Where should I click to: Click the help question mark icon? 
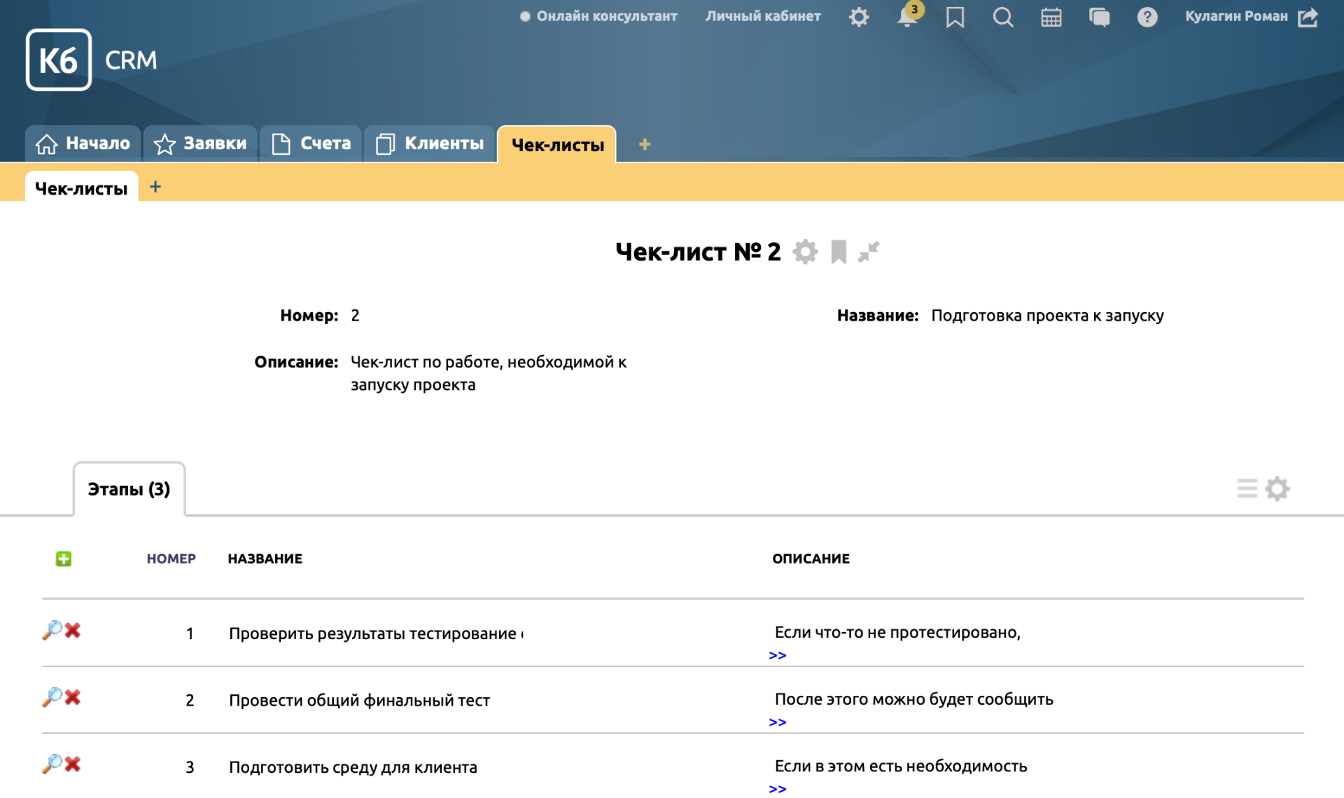click(x=1147, y=17)
